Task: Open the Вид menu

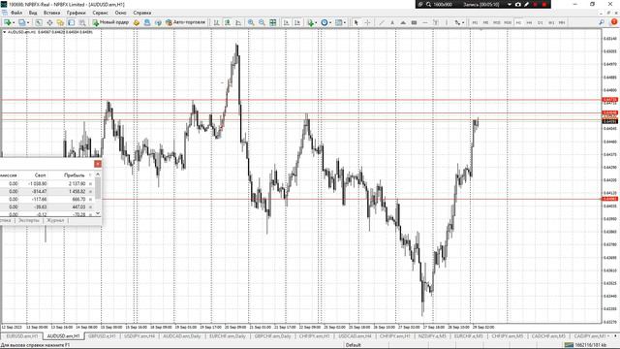Action: click(33, 13)
